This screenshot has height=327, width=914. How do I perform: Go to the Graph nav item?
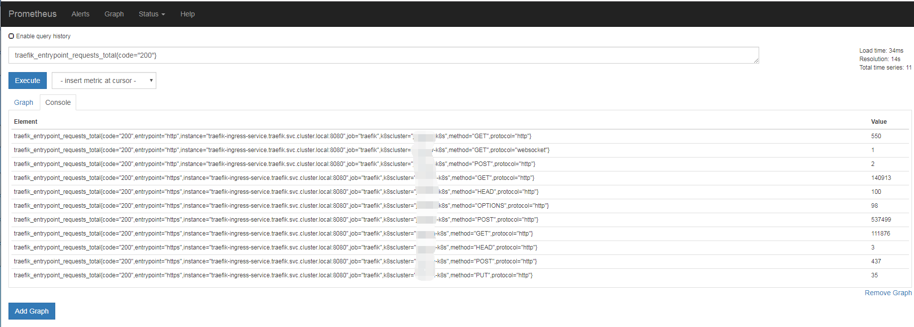point(114,14)
